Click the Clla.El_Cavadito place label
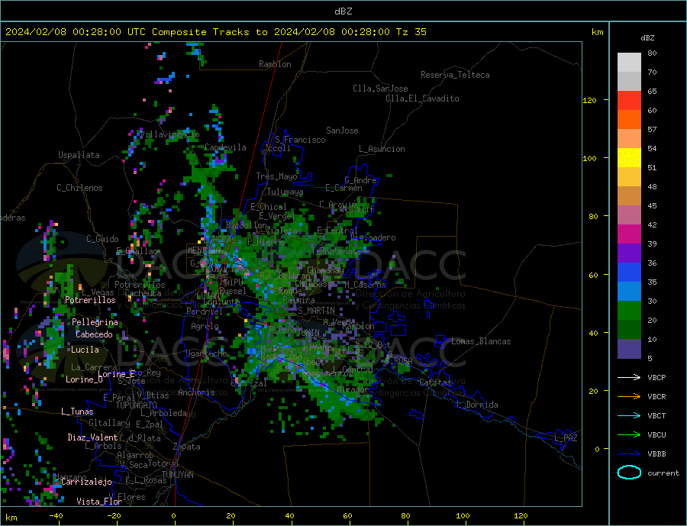Image resolution: width=687 pixels, height=526 pixels. pyautogui.click(x=422, y=98)
